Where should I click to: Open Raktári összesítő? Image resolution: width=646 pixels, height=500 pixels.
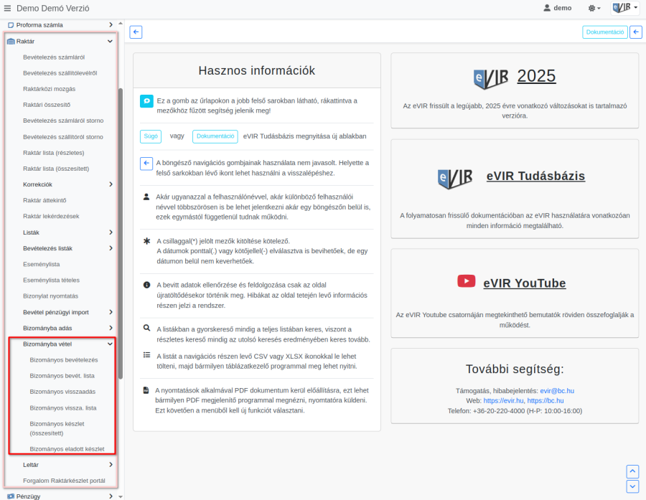47,105
